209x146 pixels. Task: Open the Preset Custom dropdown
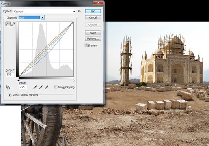(45, 11)
